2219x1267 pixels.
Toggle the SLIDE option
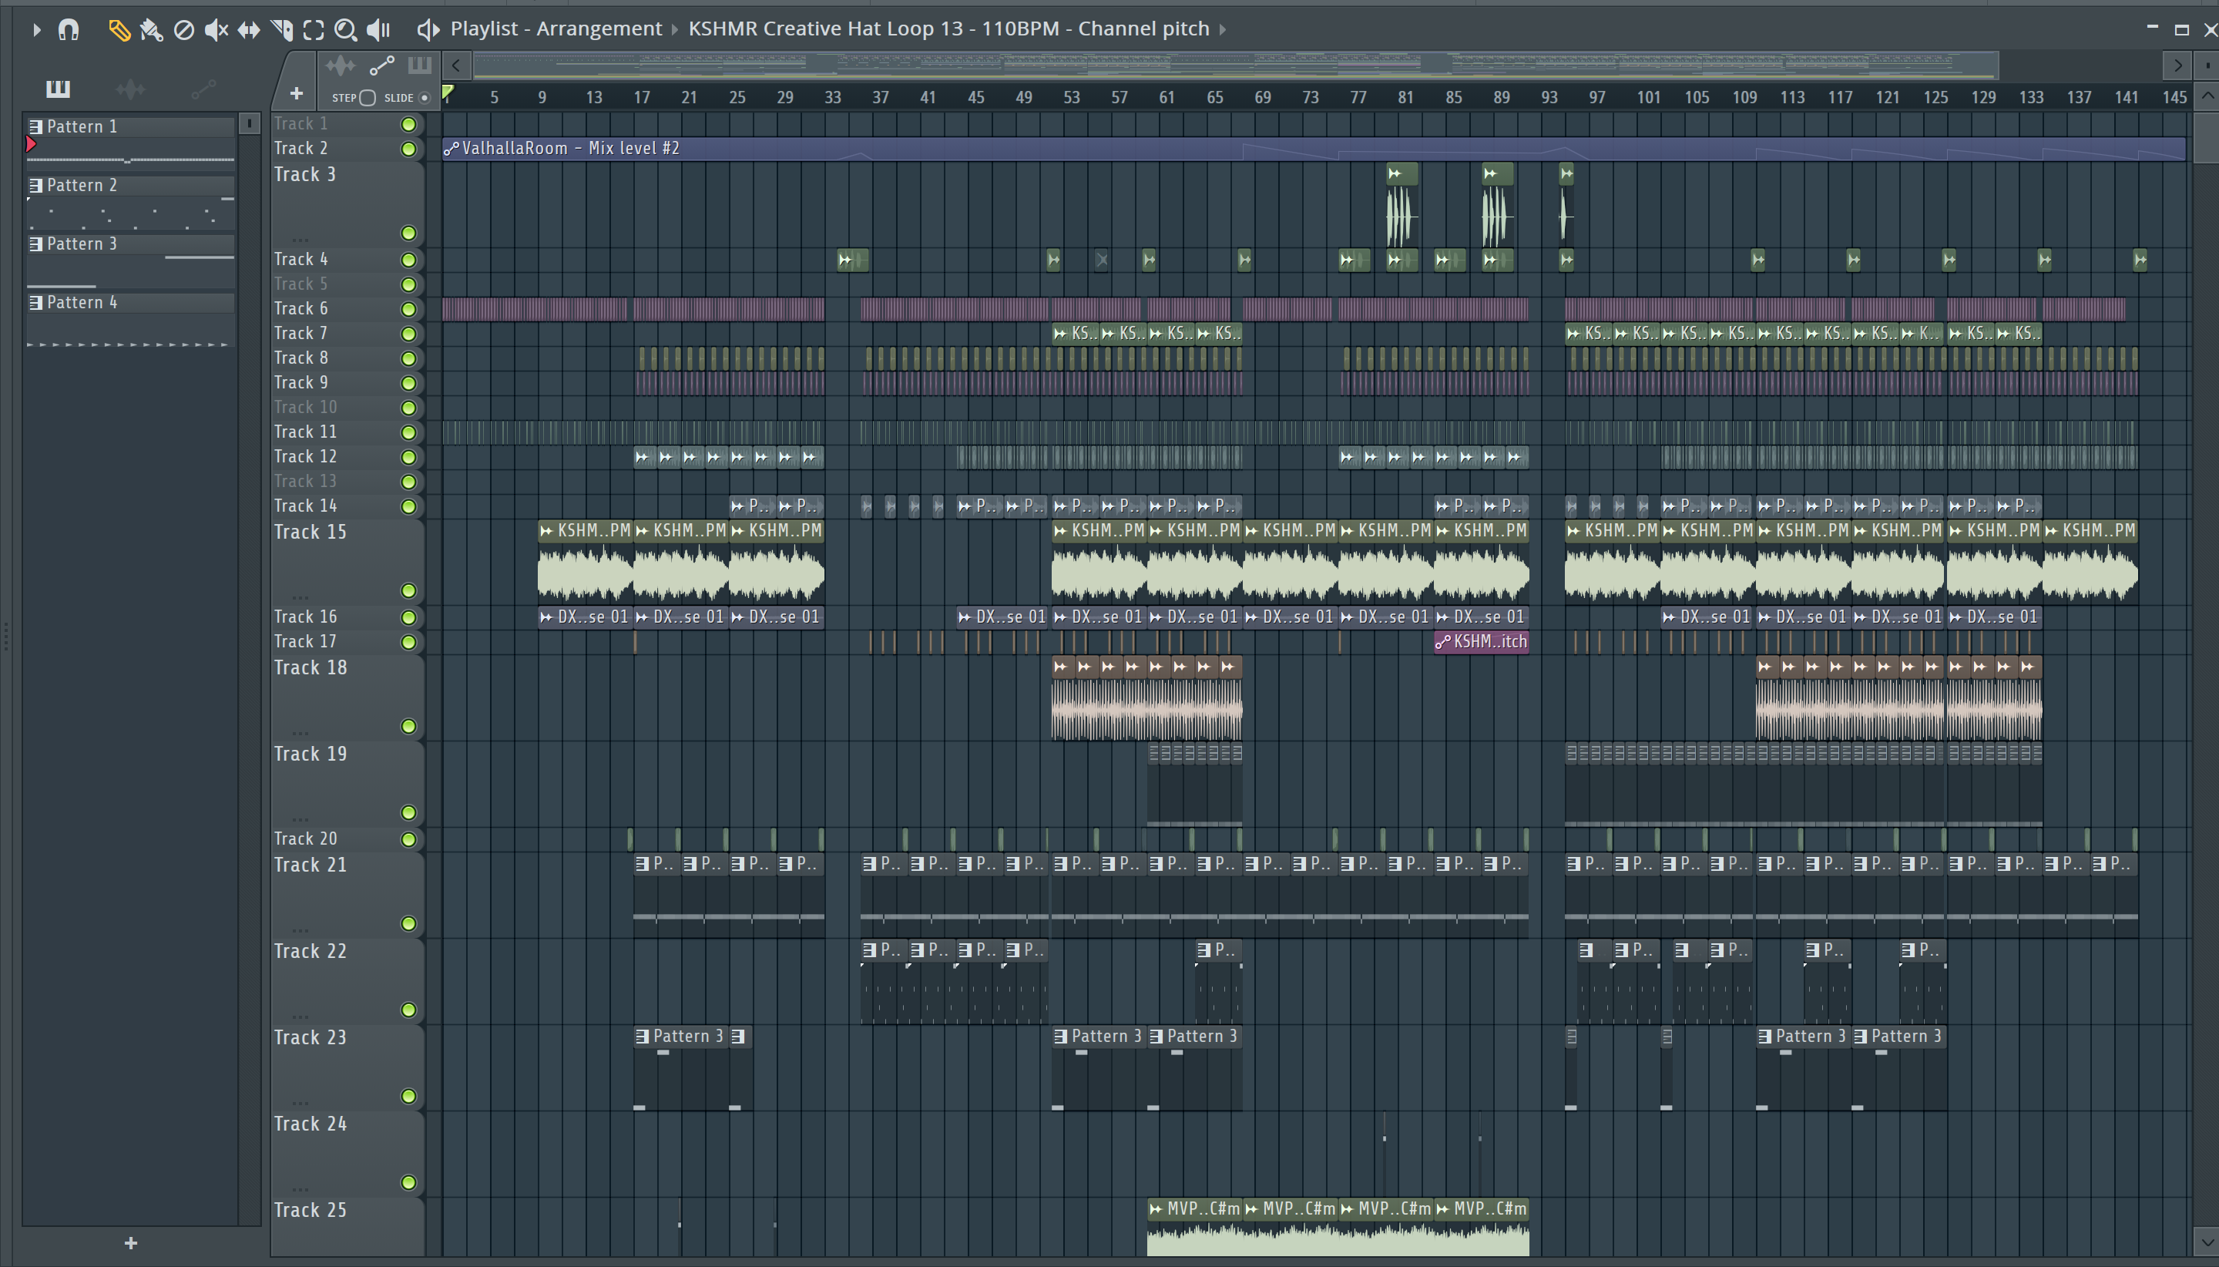[425, 97]
